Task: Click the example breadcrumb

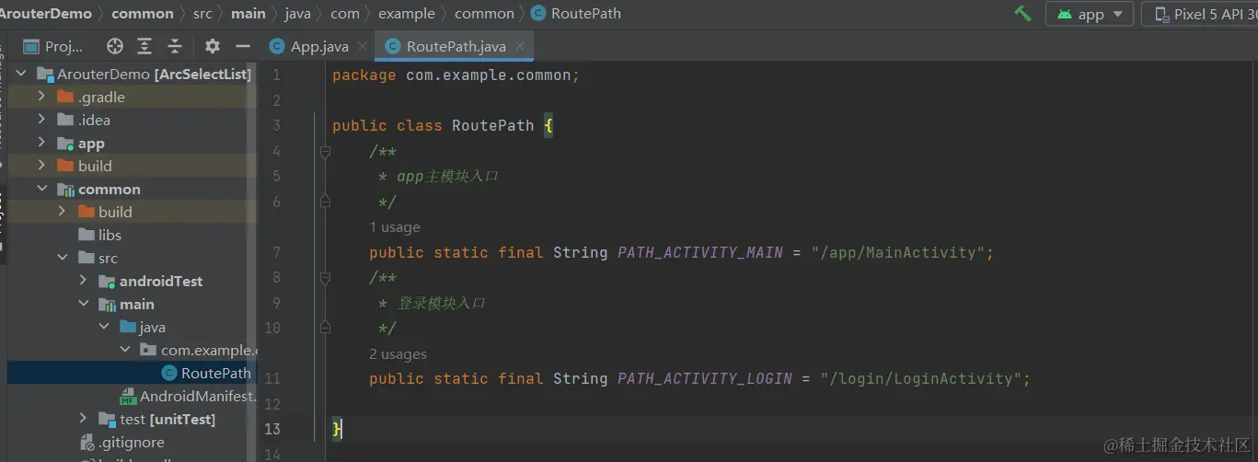Action: [406, 14]
